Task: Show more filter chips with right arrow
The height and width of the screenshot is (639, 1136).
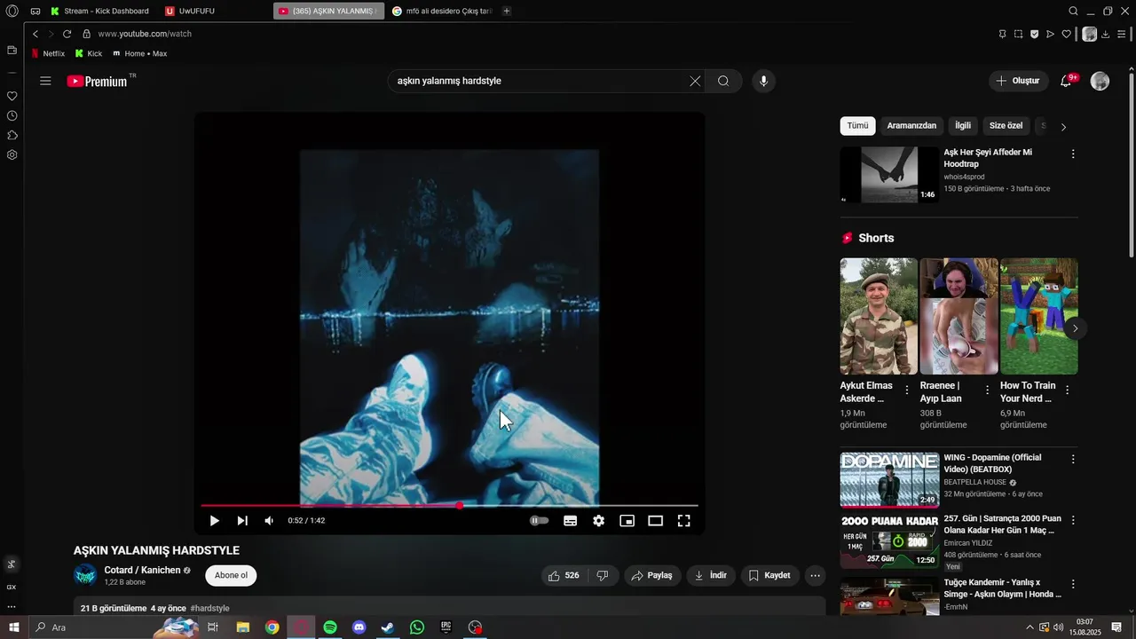Action: click(1063, 126)
